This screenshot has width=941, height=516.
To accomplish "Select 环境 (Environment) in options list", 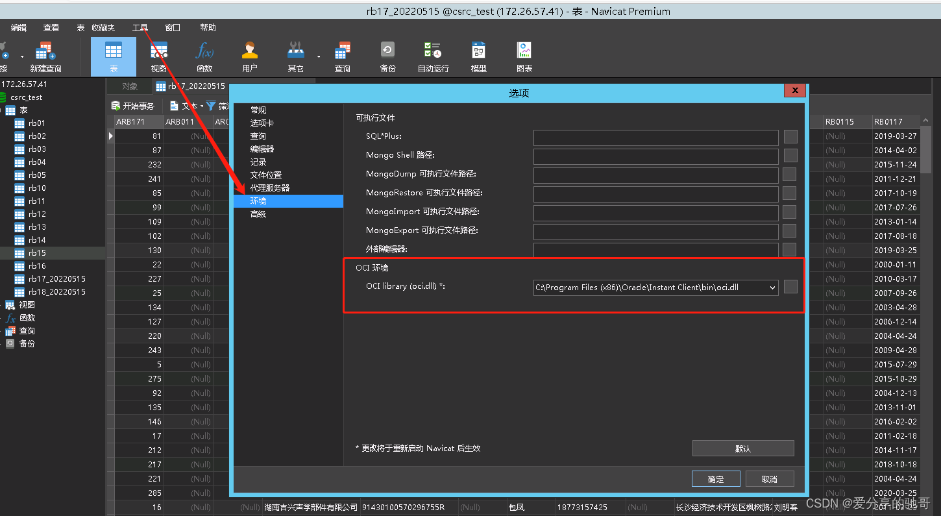I will pyautogui.click(x=288, y=201).
